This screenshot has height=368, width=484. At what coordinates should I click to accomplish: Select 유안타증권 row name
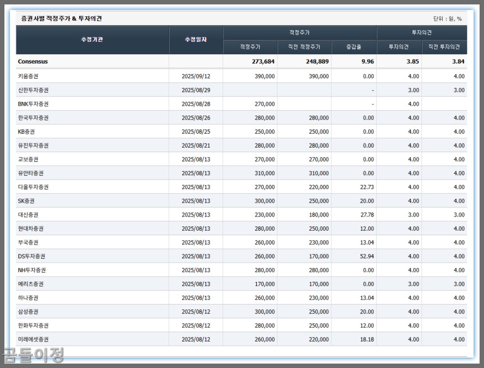30,173
